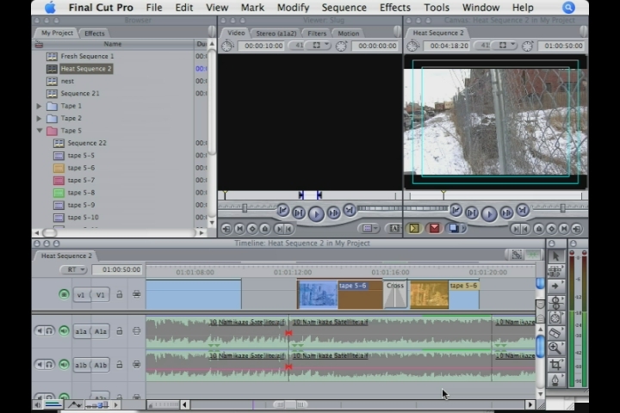The image size is (620, 413).
Task: Click Match Frame button in Viewer
Action: (226, 228)
